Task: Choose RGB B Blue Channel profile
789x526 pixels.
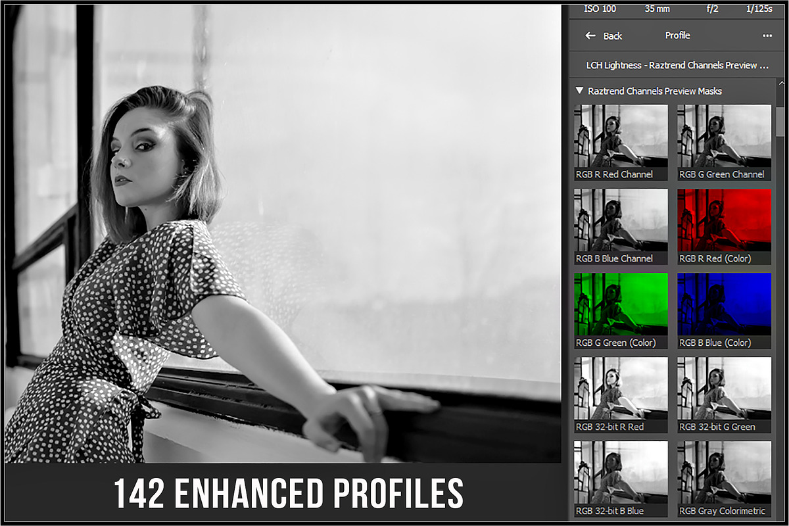Action: [621, 220]
